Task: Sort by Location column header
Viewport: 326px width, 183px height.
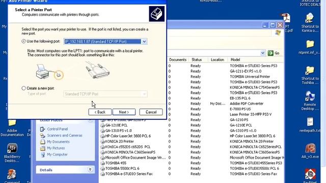Action: coord(218,60)
